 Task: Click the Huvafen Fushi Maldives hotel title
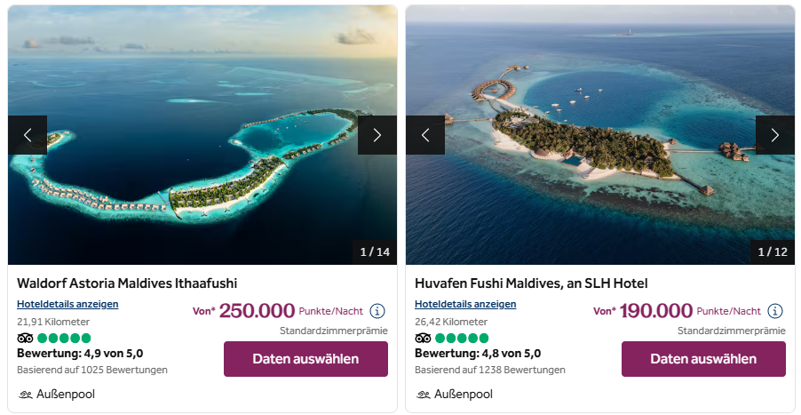tap(531, 283)
